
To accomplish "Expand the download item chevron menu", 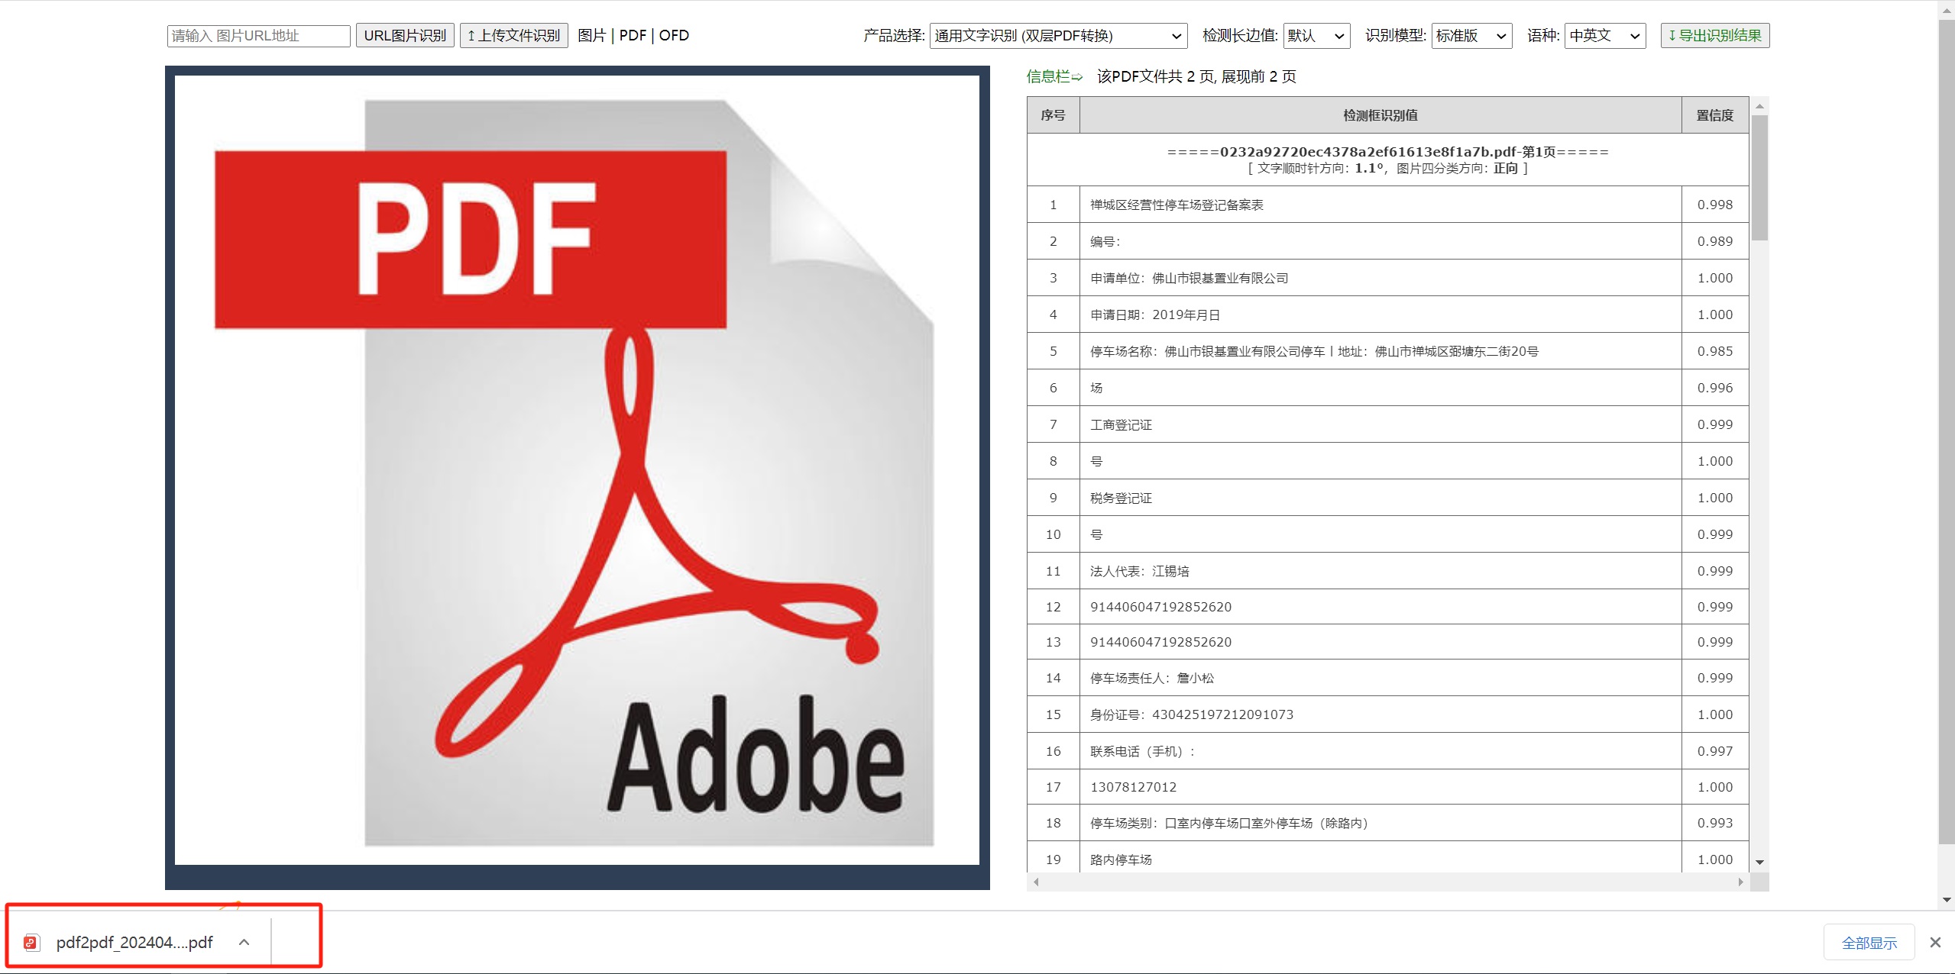I will tap(244, 943).
